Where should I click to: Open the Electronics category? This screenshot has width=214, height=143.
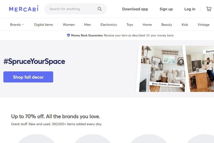point(109,25)
